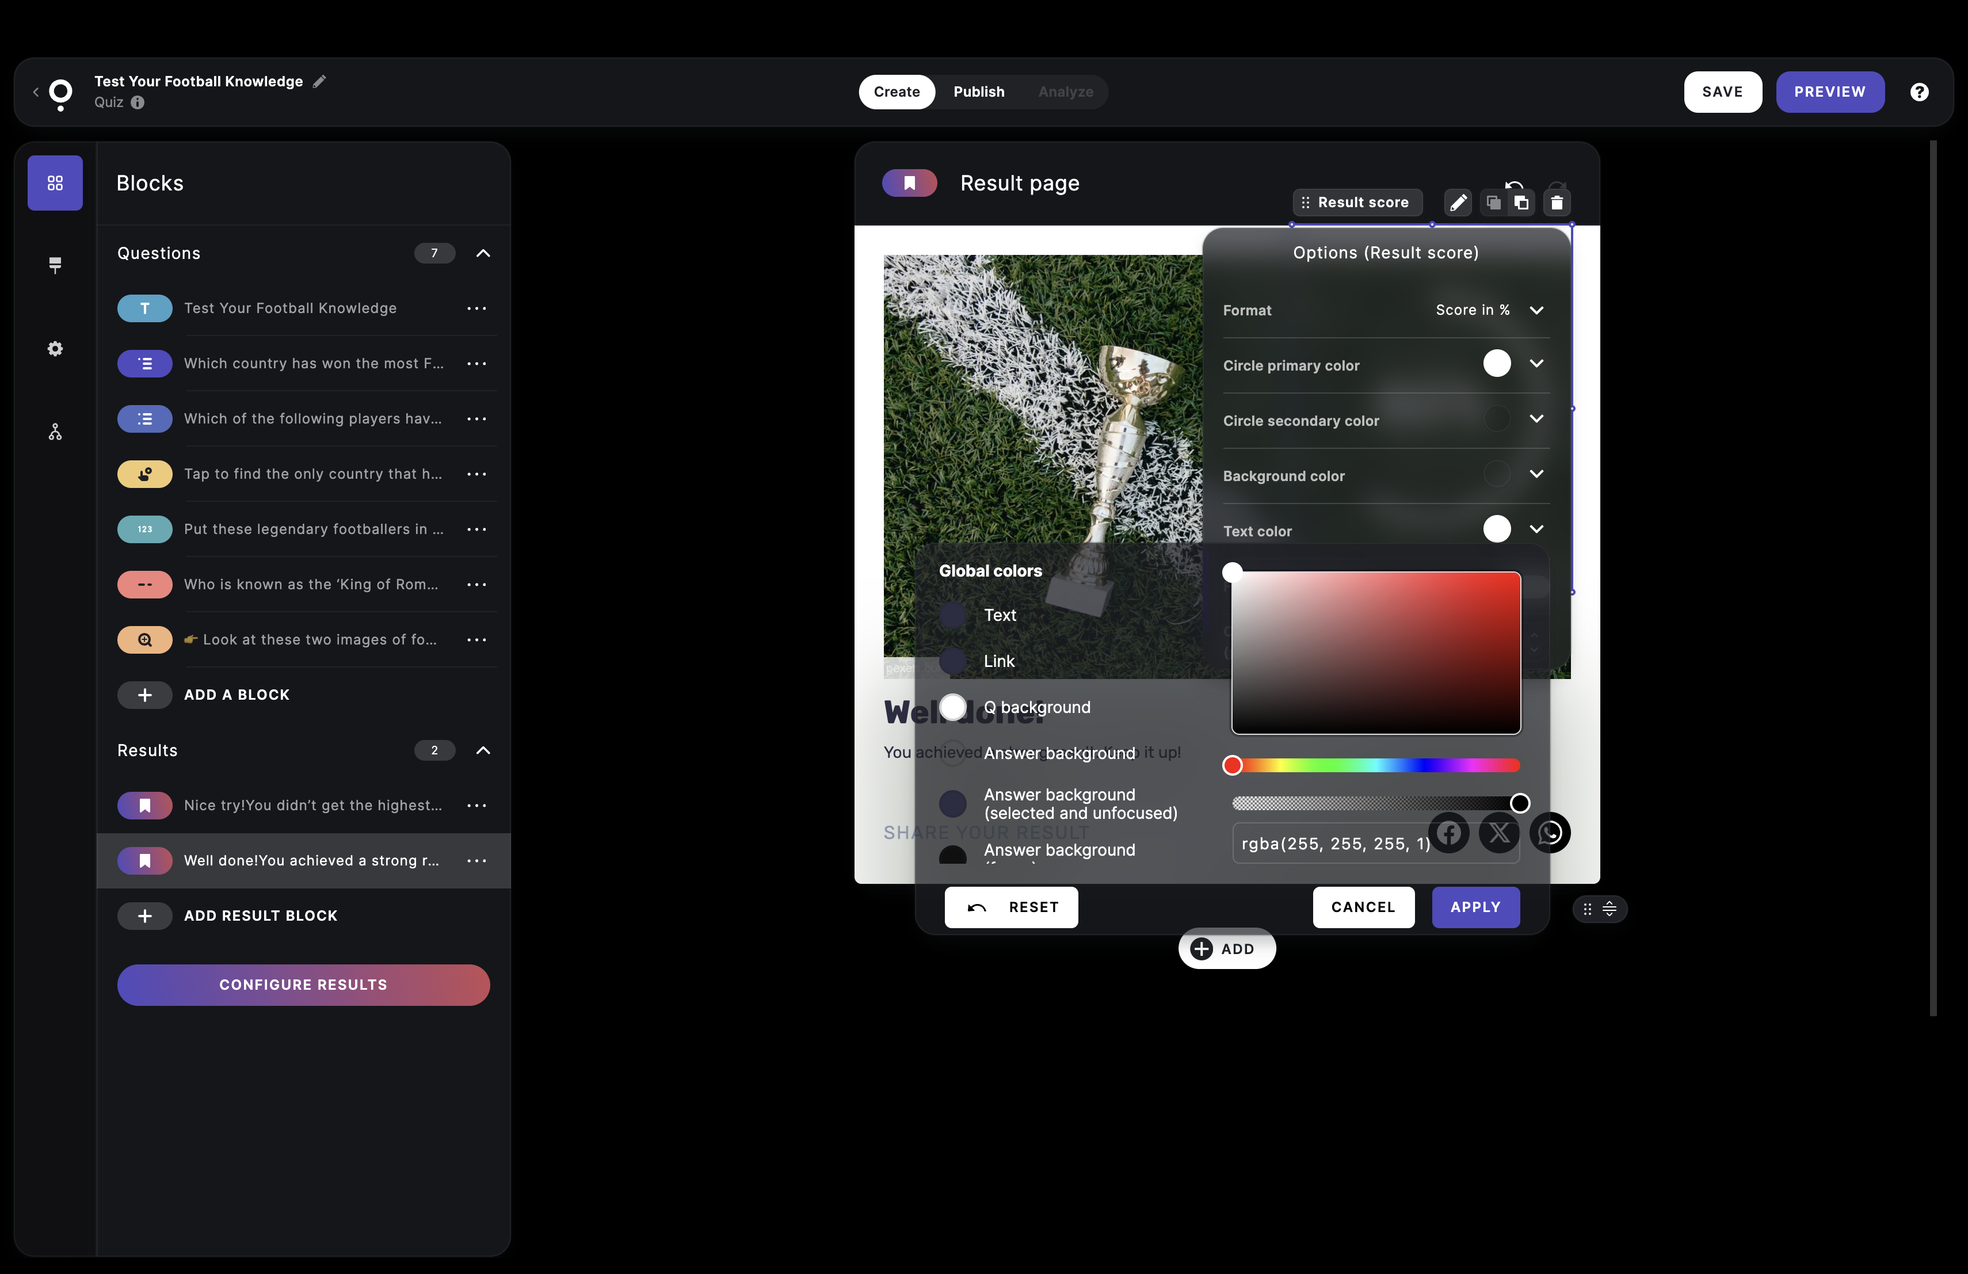
Task: Click CONFIGURE RESULTS button
Action: (x=303, y=985)
